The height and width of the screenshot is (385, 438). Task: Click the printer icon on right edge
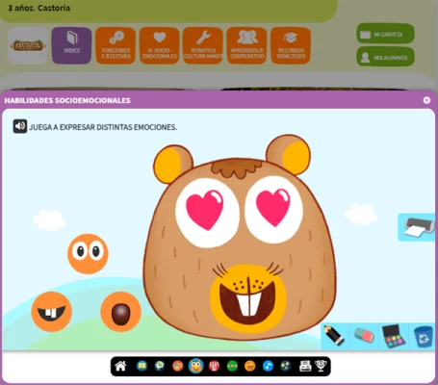(417, 227)
